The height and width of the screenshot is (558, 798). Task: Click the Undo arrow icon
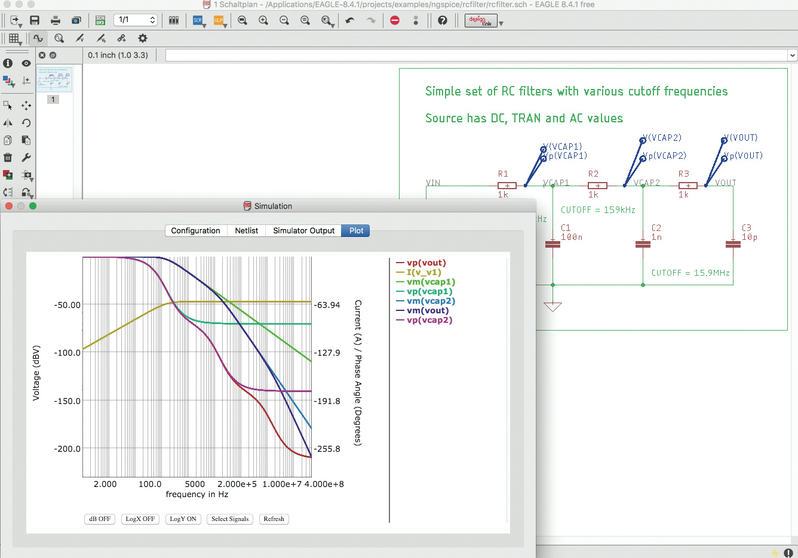pyautogui.click(x=350, y=20)
